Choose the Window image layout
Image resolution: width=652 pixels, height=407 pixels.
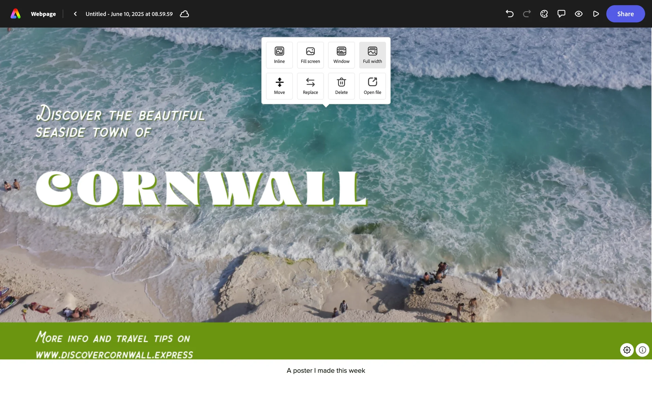pos(341,55)
